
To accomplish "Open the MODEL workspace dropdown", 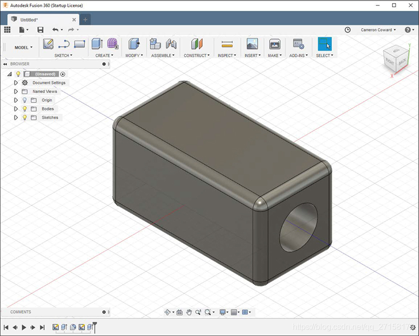I will click(23, 47).
